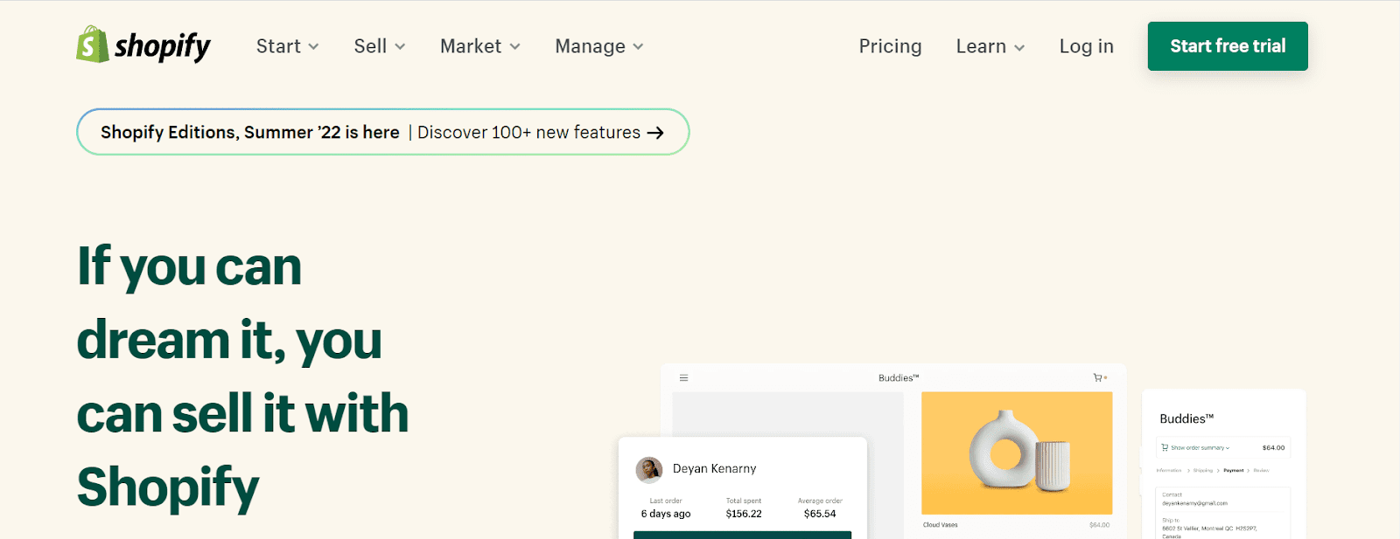
Task: Select the Payment step in checkout breadcrumb
Action: click(1233, 471)
